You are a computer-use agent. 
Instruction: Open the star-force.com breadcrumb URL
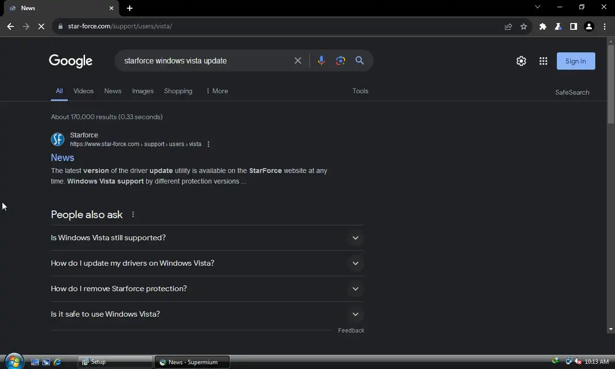[x=135, y=144]
